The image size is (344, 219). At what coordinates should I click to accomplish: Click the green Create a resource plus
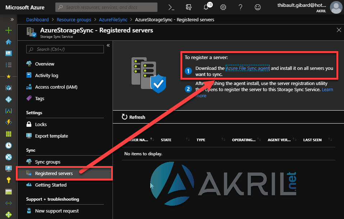point(9,30)
